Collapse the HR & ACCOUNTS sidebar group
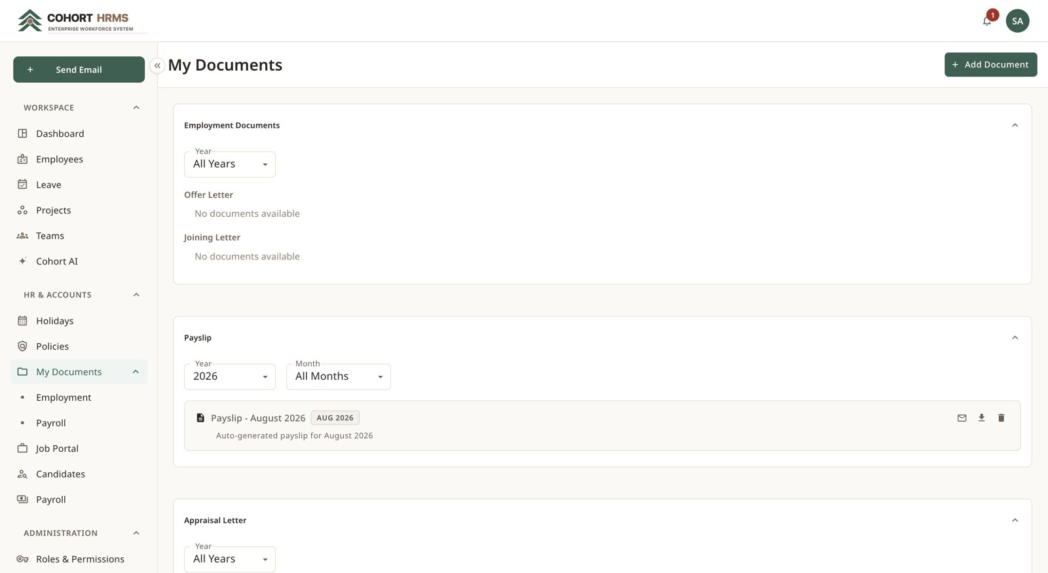1048x573 pixels. pos(136,295)
